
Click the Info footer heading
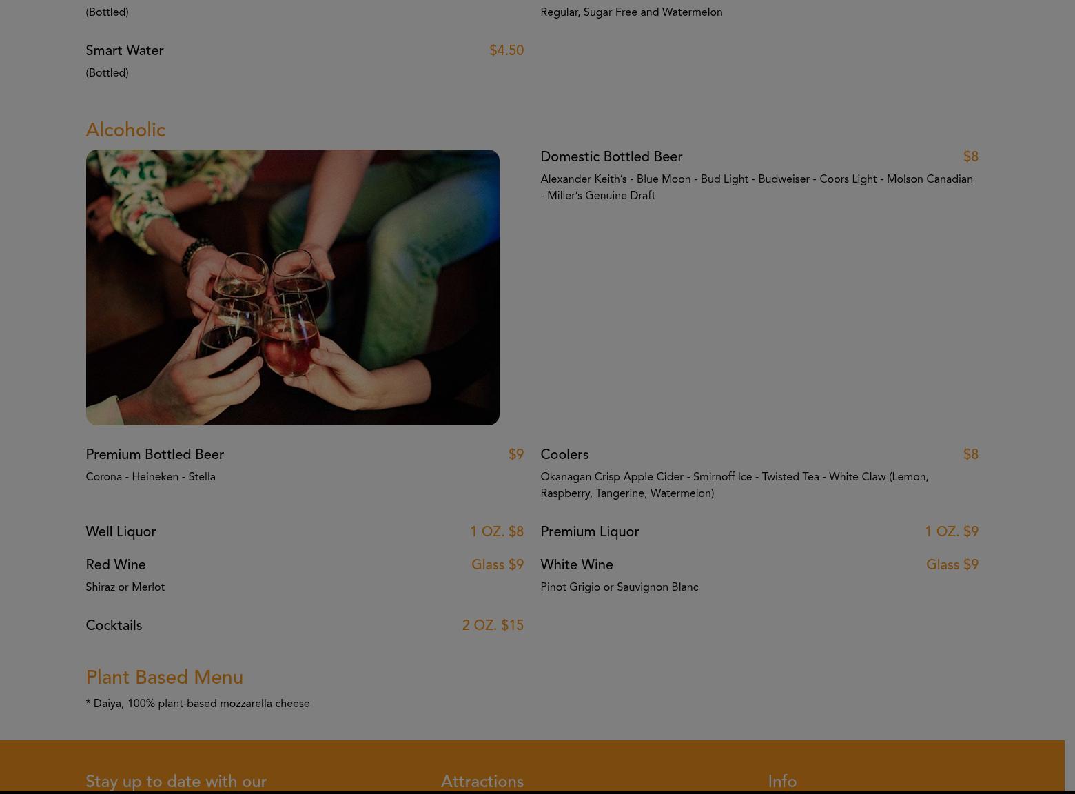782,782
